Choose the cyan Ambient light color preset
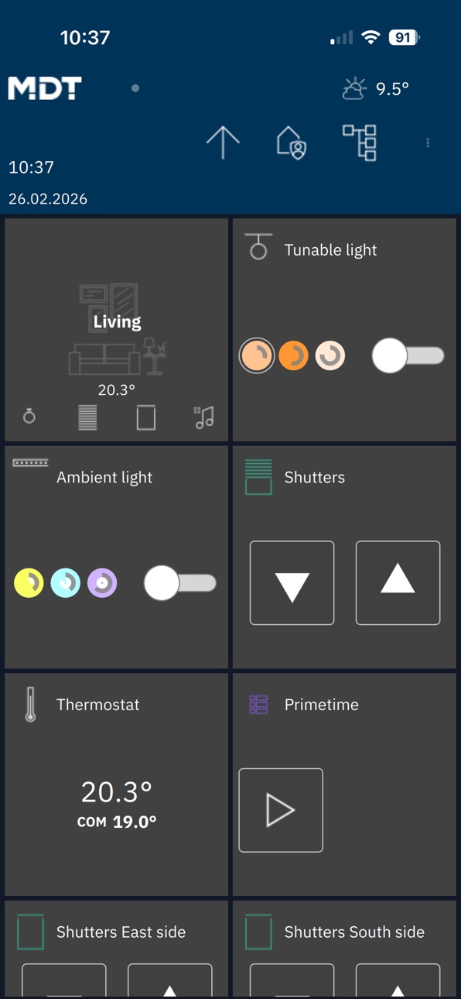 [65, 583]
